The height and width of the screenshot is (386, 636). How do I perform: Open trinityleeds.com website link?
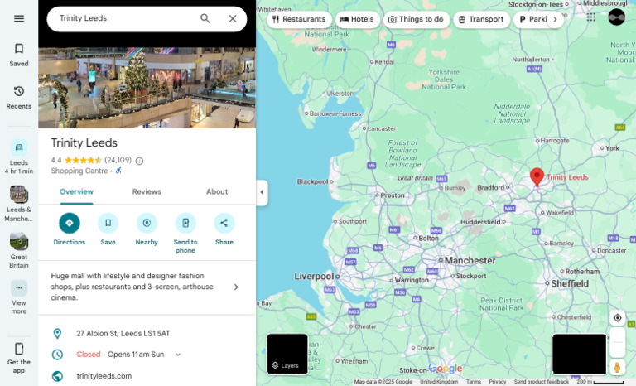pyautogui.click(x=104, y=376)
